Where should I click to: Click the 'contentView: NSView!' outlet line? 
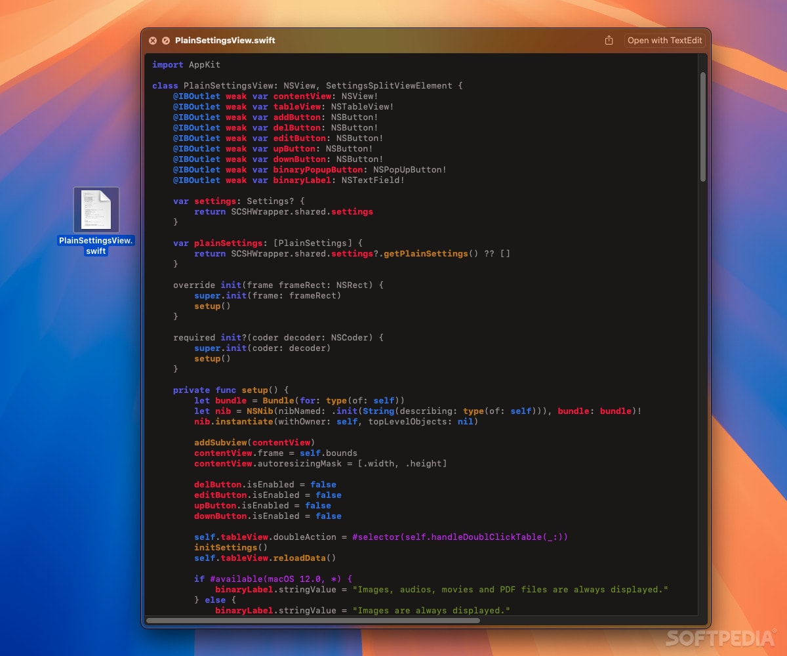(x=275, y=96)
